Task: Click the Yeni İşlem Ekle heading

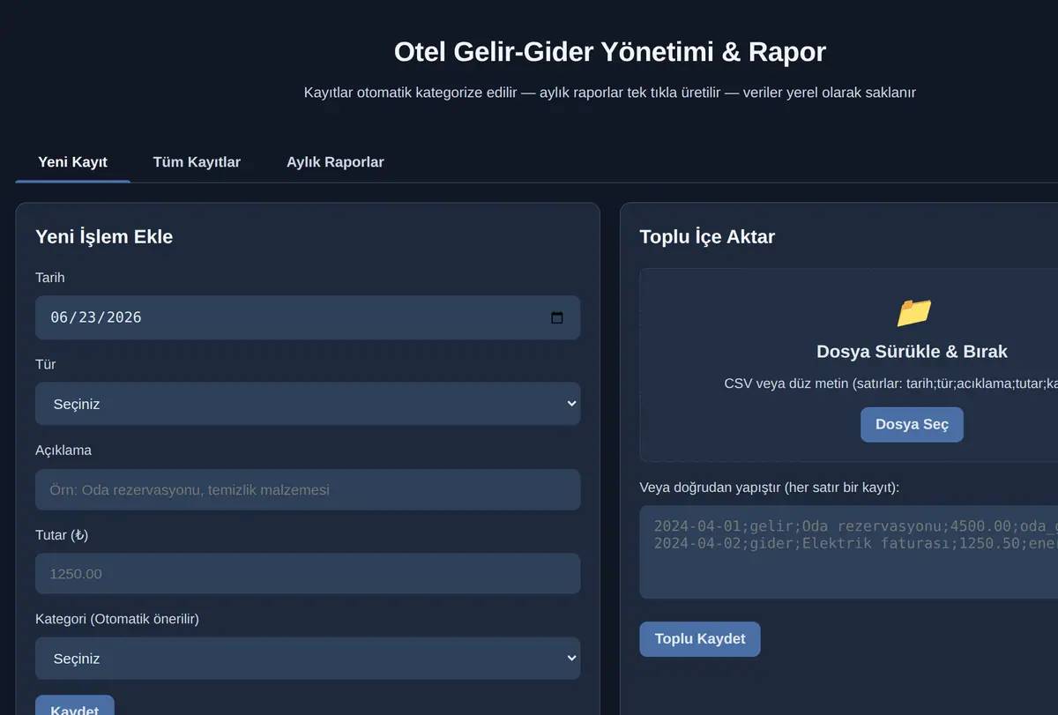Action: (x=104, y=236)
